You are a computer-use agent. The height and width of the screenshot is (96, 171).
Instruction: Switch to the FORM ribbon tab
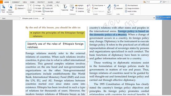pyautogui.click(x=32, y=2)
